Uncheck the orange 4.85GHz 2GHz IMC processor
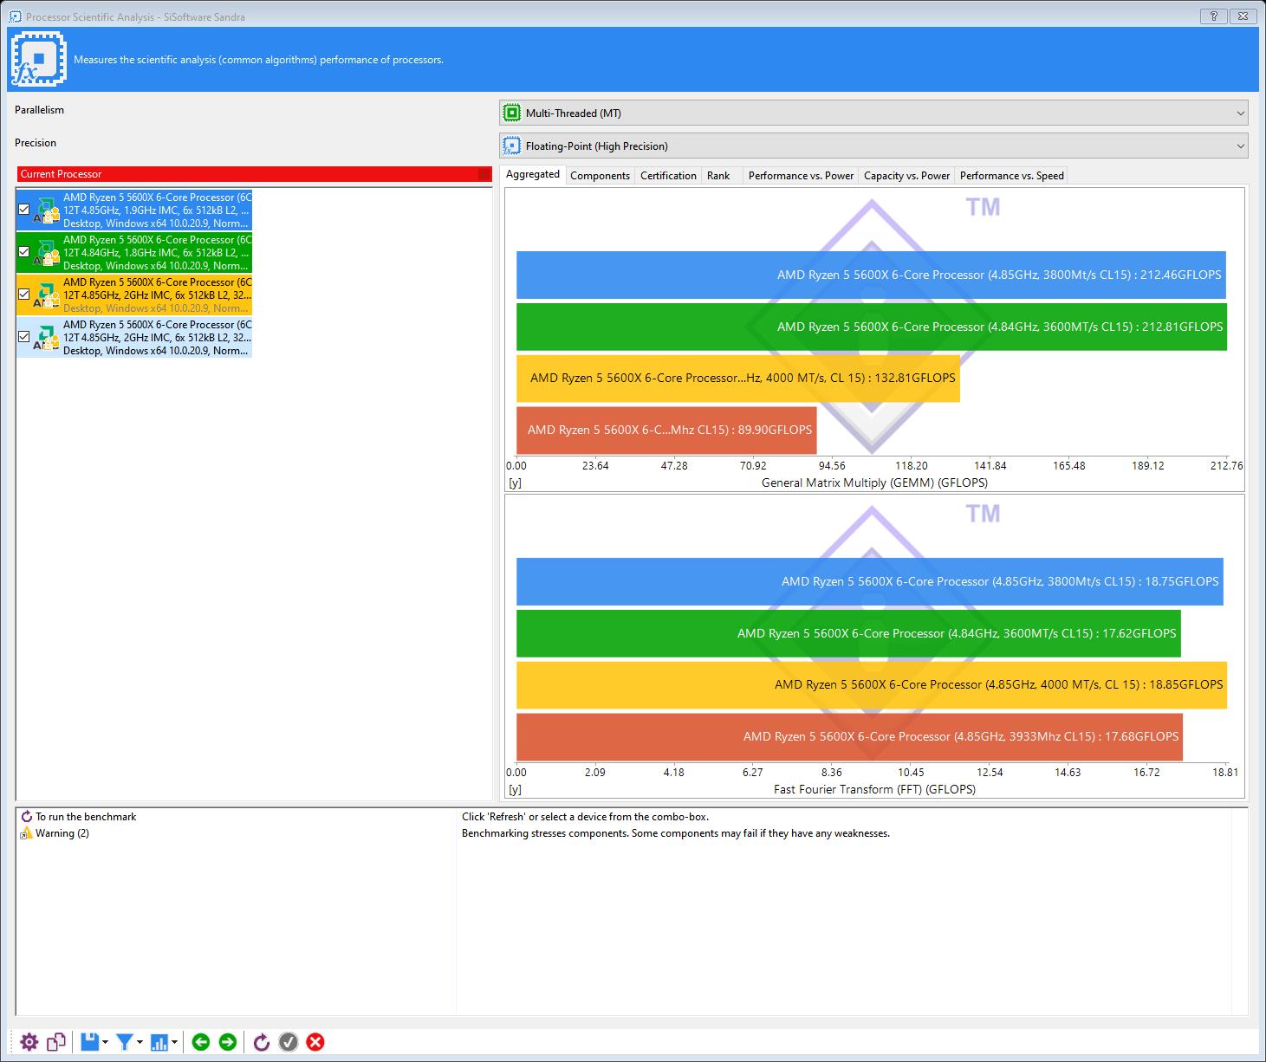The image size is (1266, 1062). [x=24, y=295]
